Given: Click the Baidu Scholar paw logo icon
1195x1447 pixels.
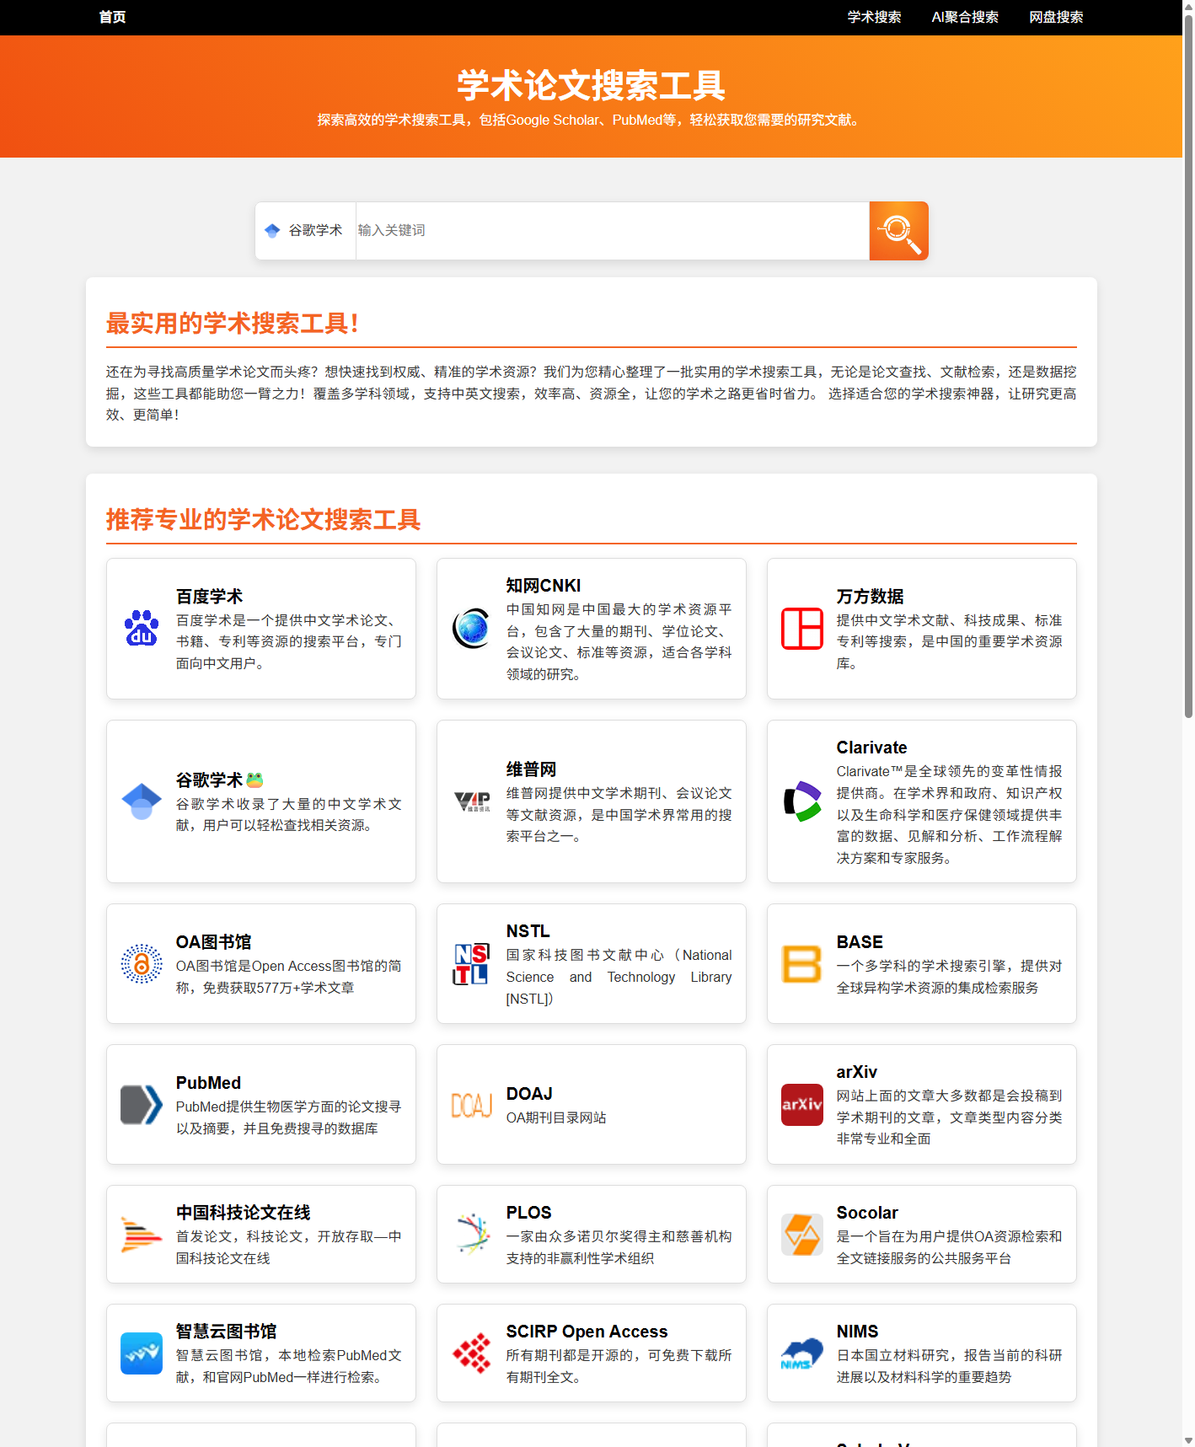Looking at the screenshot, I should pyautogui.click(x=142, y=629).
